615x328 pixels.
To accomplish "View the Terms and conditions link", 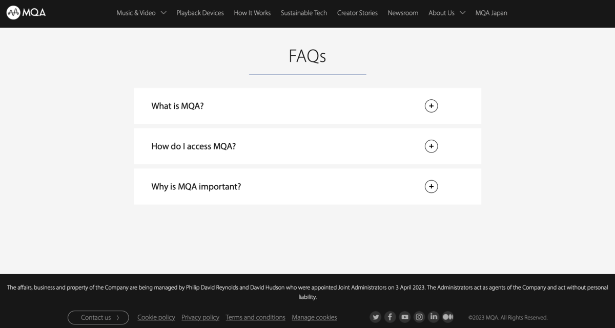I will click(x=255, y=317).
